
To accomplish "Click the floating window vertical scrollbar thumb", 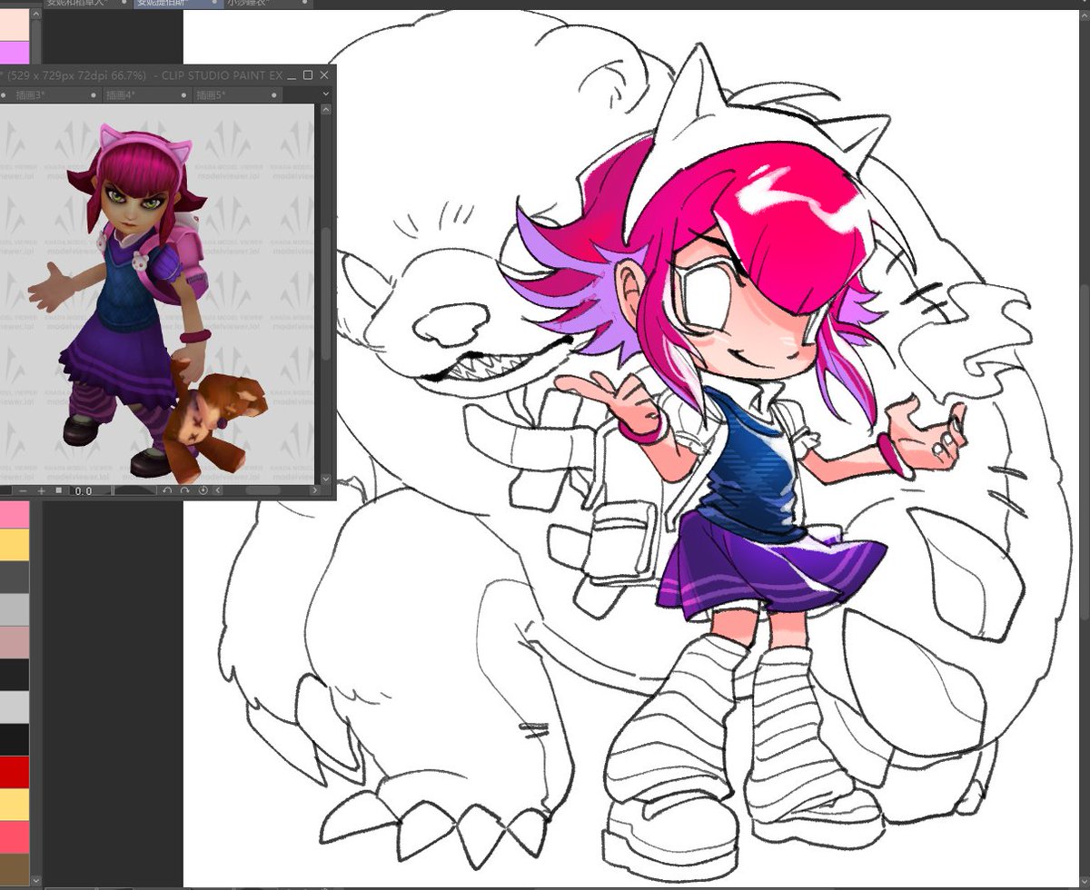I will pos(326,293).
